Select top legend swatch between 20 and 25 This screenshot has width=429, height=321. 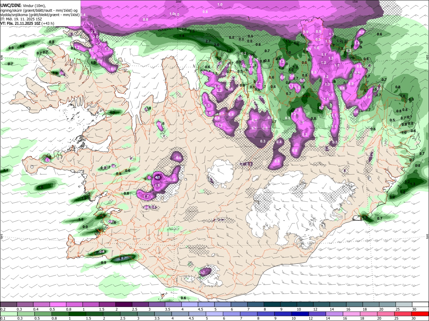coord(387,305)
